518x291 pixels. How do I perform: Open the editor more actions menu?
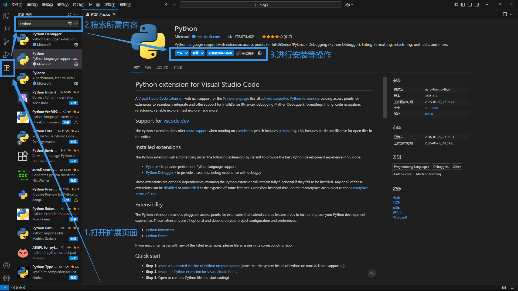pos(512,14)
